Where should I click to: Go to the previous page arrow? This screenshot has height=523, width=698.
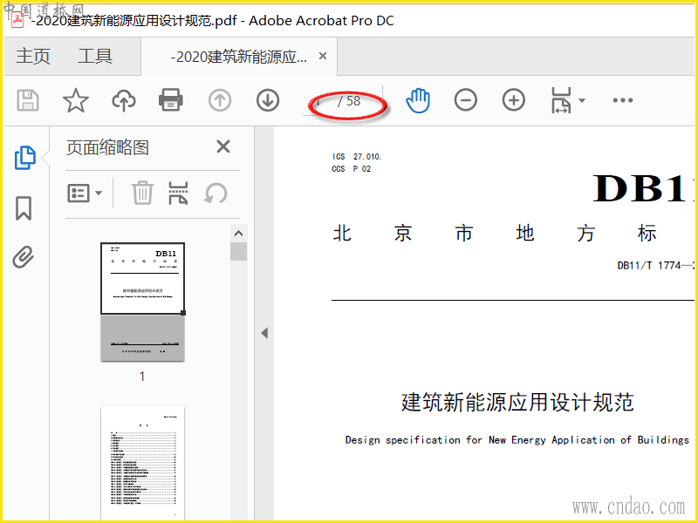coord(220,100)
